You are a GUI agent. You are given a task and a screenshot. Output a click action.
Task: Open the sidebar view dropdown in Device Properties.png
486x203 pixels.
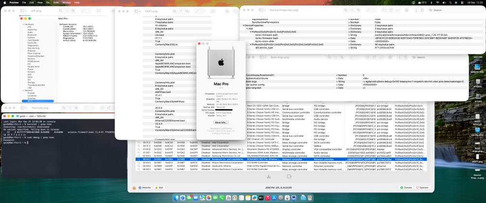[x=262, y=10]
